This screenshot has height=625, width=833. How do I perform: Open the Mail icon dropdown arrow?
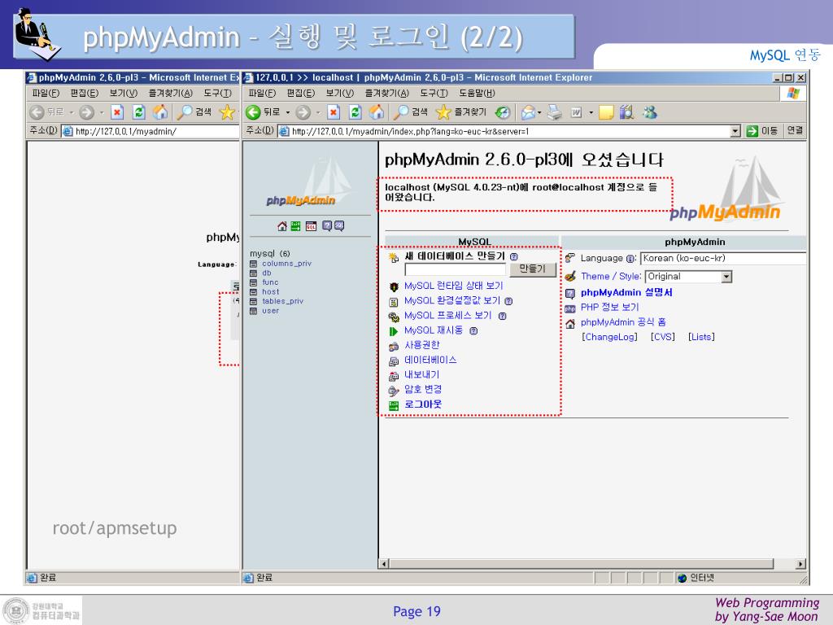(x=540, y=112)
